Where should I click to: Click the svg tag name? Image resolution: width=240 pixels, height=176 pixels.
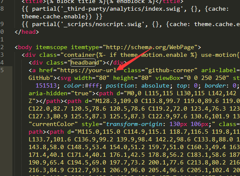point(66,78)
